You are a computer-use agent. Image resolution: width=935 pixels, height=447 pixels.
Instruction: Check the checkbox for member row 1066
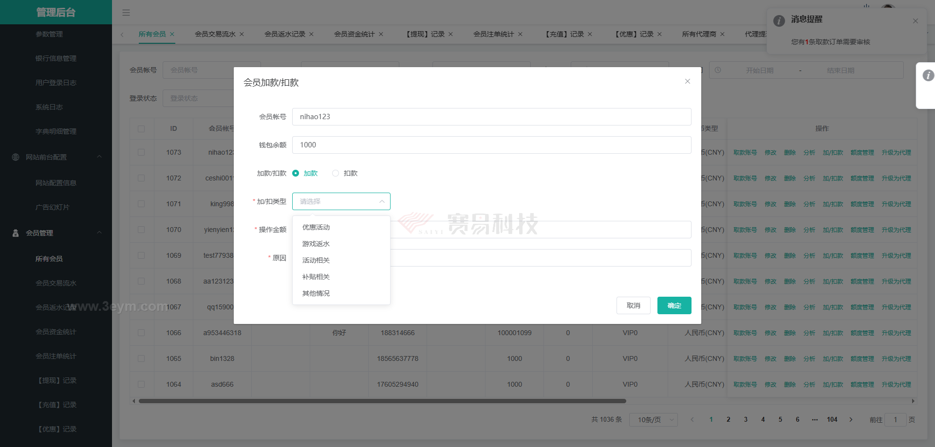point(141,333)
